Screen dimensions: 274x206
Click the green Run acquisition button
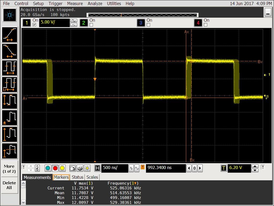coord(48,168)
